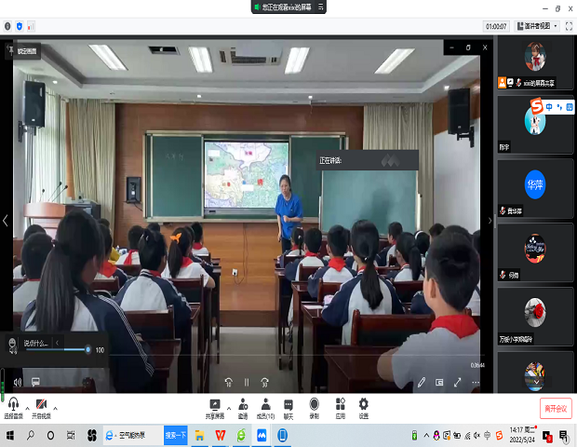The height and width of the screenshot is (447, 577).
Task: Open the blue security shield icon
Action: [x=20, y=26]
